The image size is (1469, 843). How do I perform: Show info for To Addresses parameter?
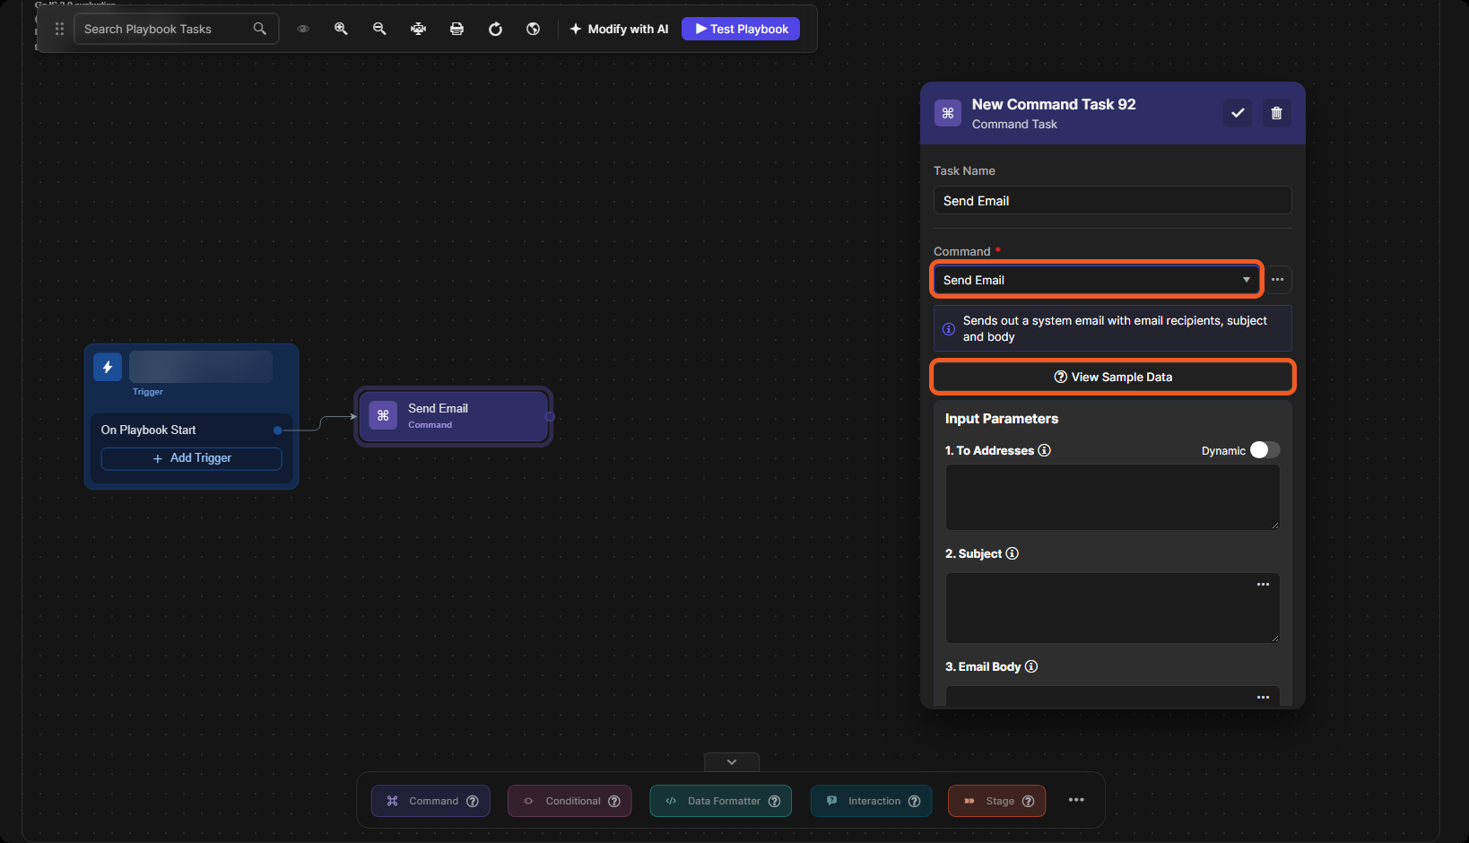(1045, 450)
